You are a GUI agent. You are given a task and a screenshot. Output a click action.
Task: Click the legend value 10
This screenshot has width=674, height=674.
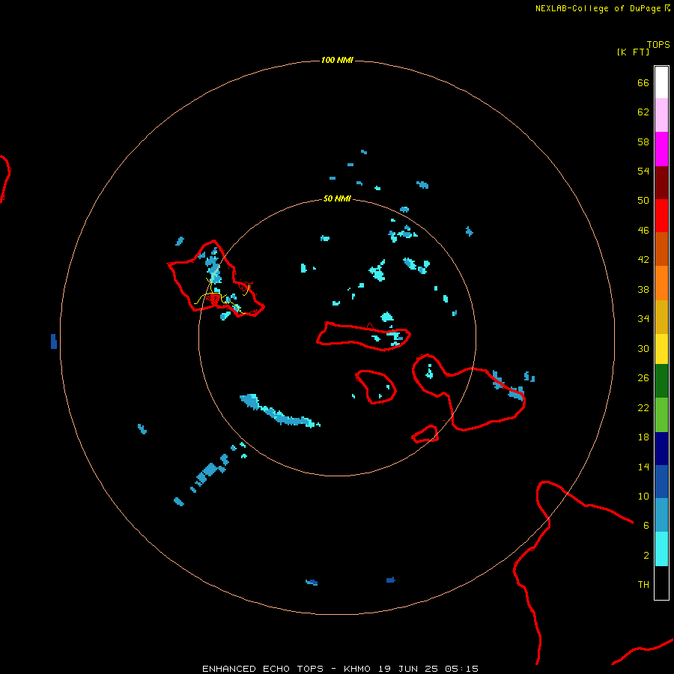click(643, 496)
